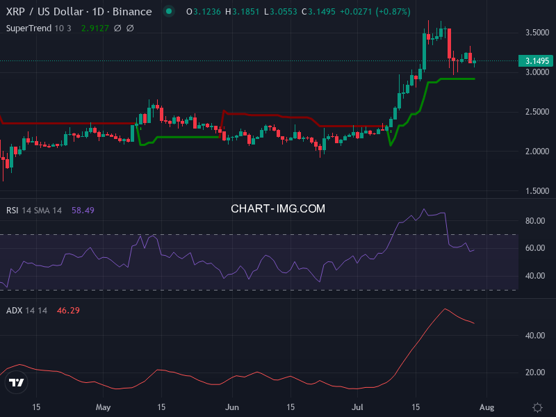Click the green market status dot
556x417 pixels.
pos(169,11)
